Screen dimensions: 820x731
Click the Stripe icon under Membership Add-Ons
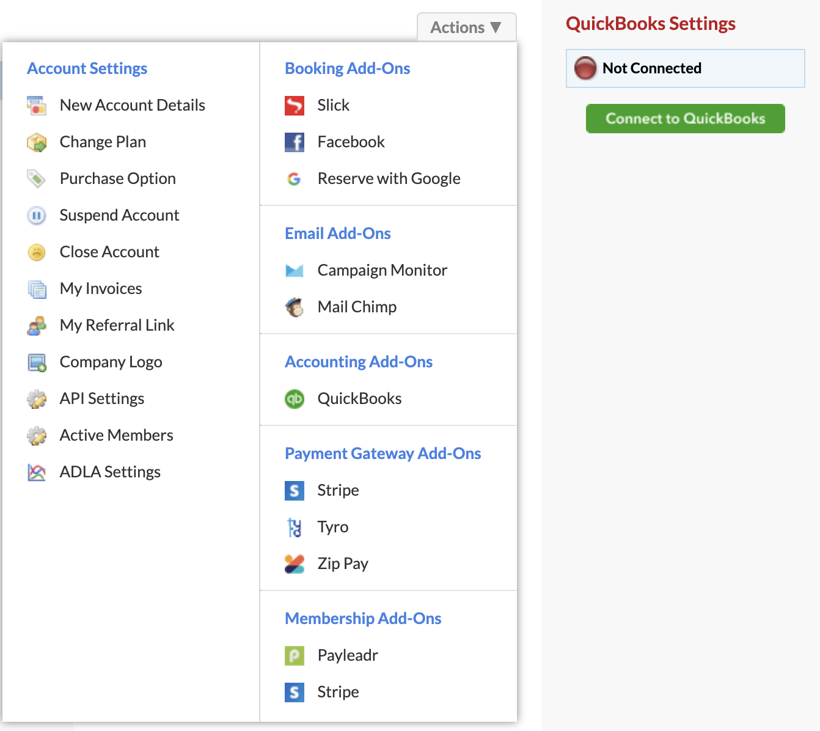295,692
